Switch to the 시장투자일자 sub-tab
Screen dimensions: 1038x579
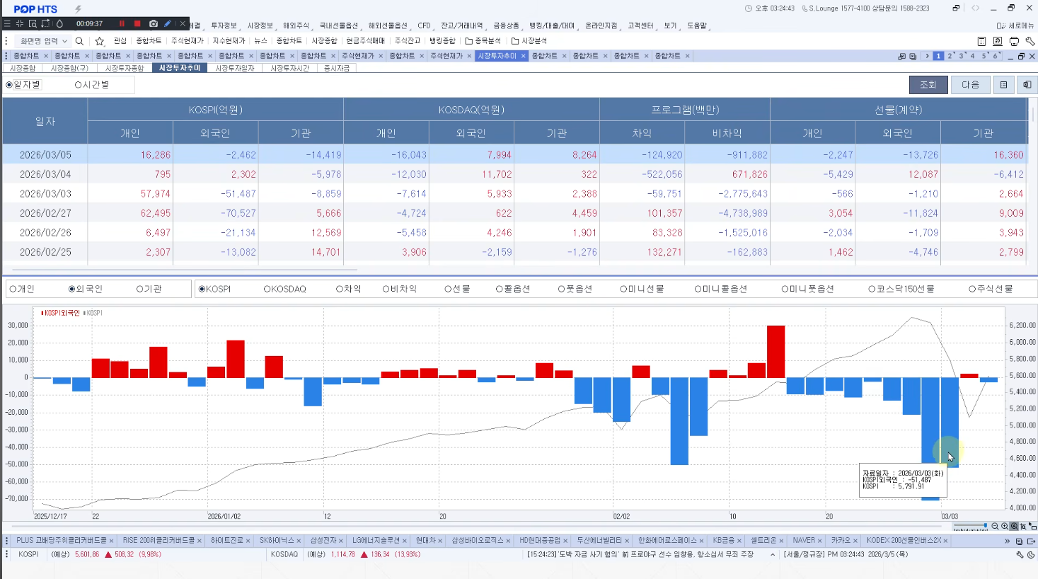(235, 68)
